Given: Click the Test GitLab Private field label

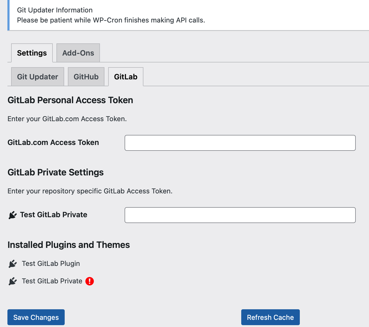Looking at the screenshot, I should click(x=54, y=215).
